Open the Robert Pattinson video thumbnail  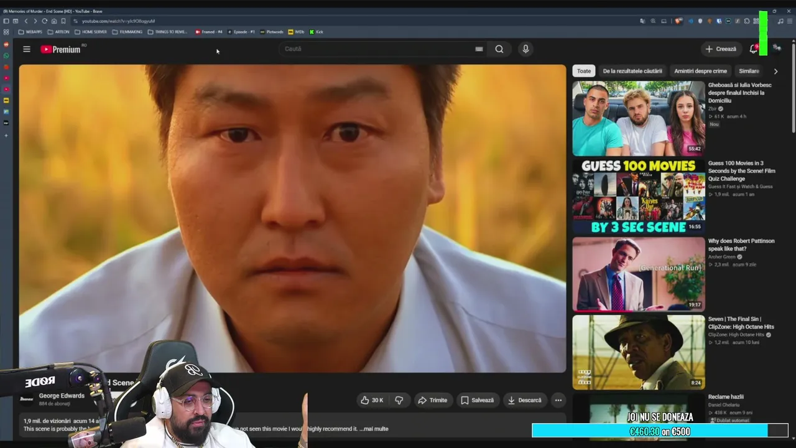639,274
